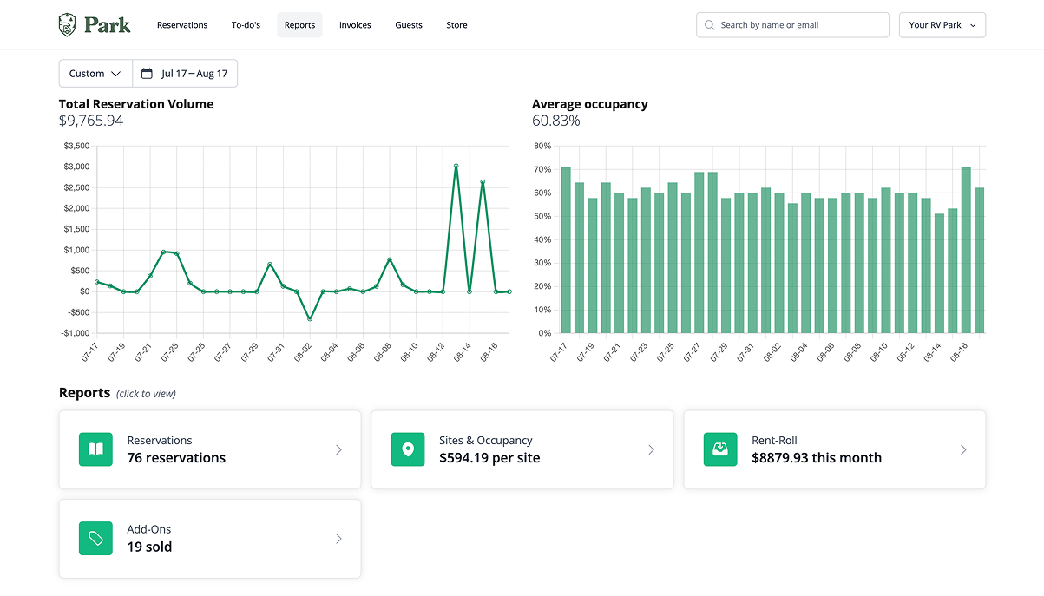
Task: Switch to the To-do's tab
Action: [246, 25]
